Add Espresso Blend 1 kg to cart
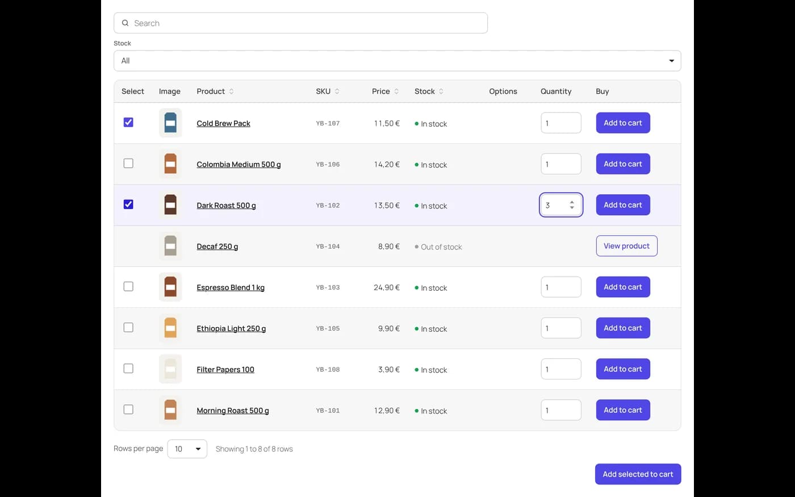Image resolution: width=795 pixels, height=497 pixels. [x=623, y=287]
